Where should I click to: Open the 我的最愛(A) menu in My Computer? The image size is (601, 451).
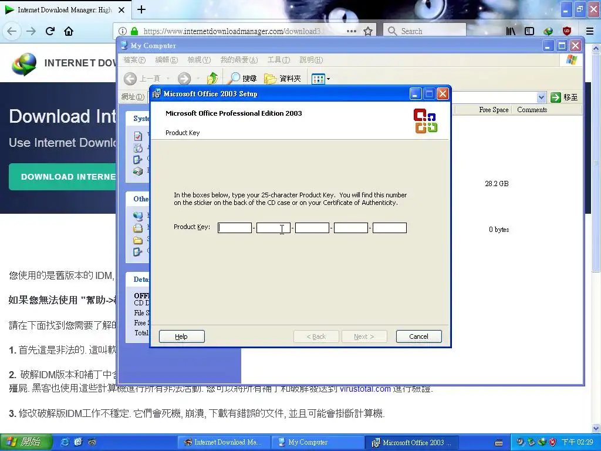tap(239, 60)
